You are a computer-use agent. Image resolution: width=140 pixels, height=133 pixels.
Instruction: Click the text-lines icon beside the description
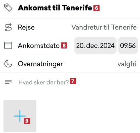point(8,82)
